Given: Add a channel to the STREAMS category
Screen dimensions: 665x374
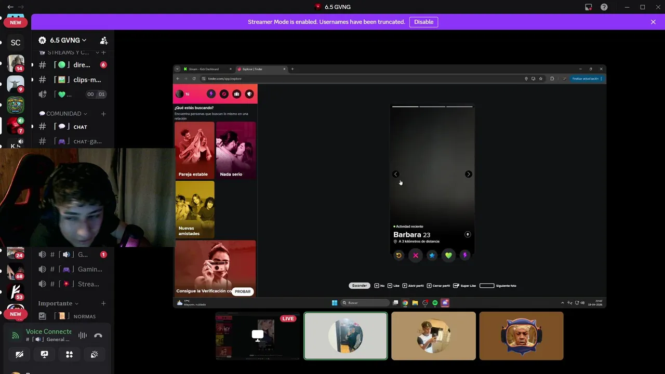Looking at the screenshot, I should (x=103, y=52).
